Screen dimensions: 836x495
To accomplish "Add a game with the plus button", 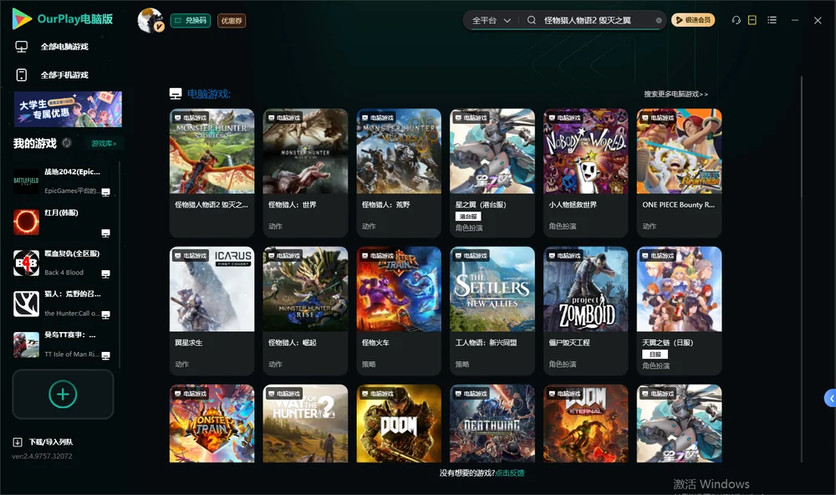I will [x=63, y=394].
